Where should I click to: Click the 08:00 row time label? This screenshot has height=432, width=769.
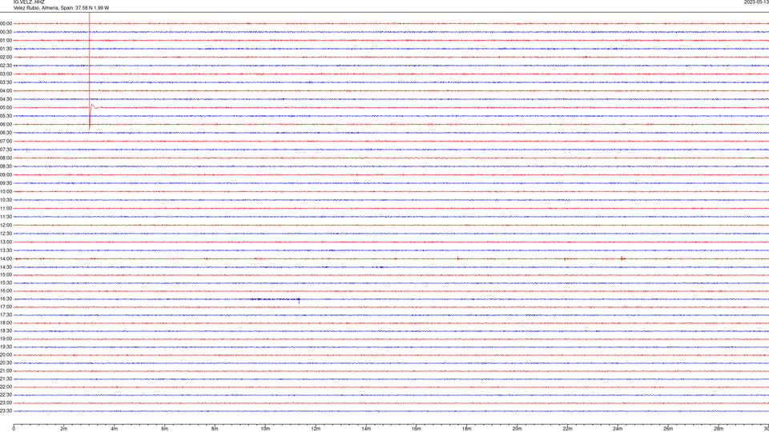[x=6, y=158]
